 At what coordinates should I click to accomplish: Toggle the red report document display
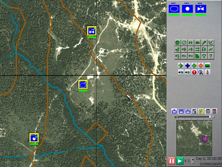215,111
